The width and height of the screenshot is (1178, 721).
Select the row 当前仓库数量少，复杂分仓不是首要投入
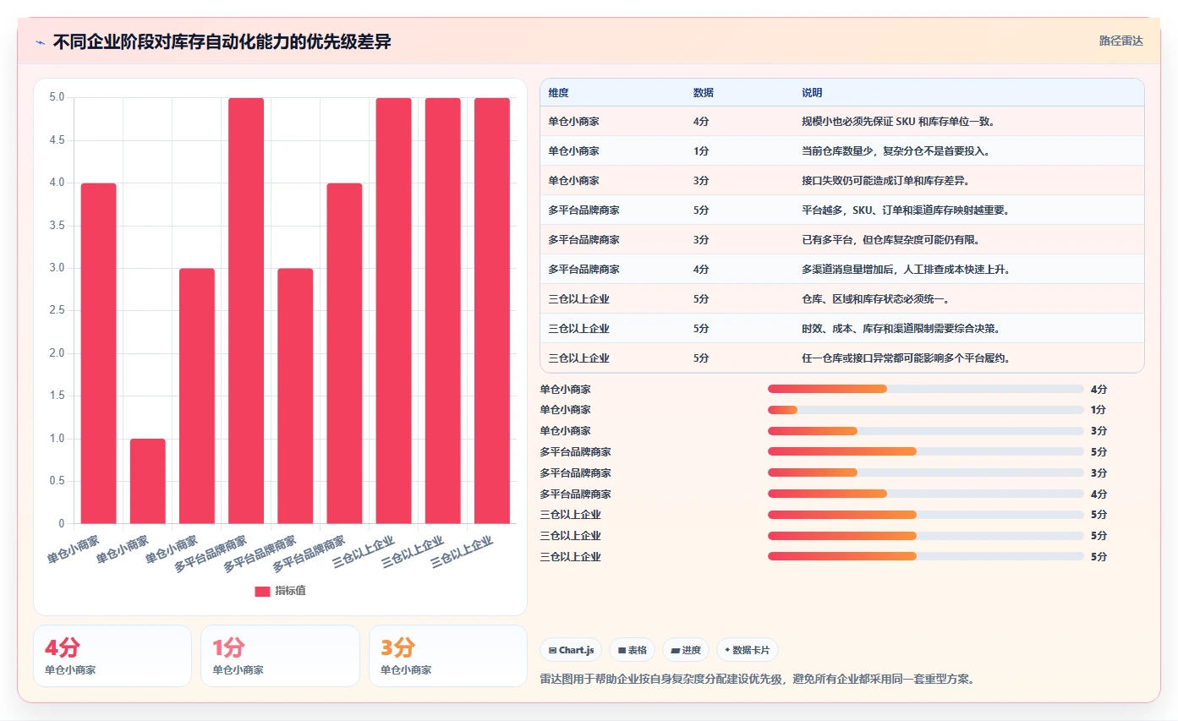tap(841, 150)
